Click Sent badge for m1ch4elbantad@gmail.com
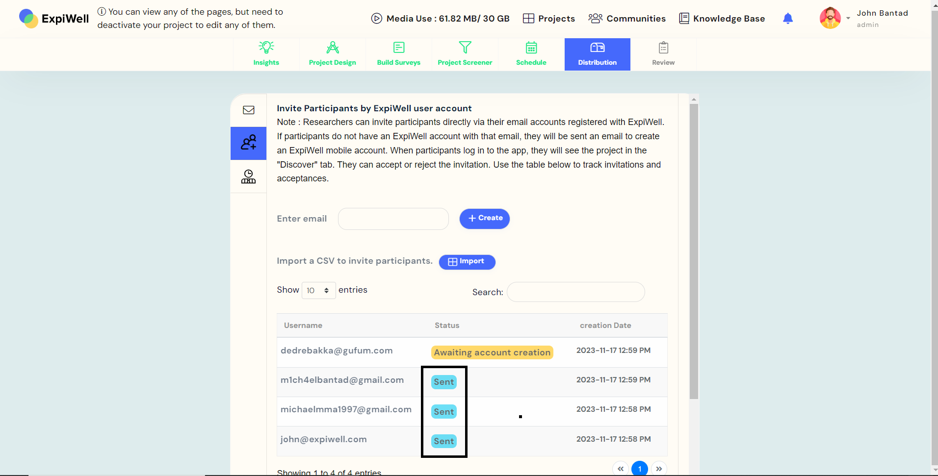938x476 pixels. click(444, 382)
